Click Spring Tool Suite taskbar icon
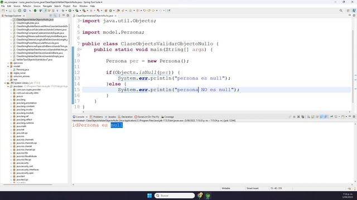This screenshot has width=357, height=200. tap(208, 196)
